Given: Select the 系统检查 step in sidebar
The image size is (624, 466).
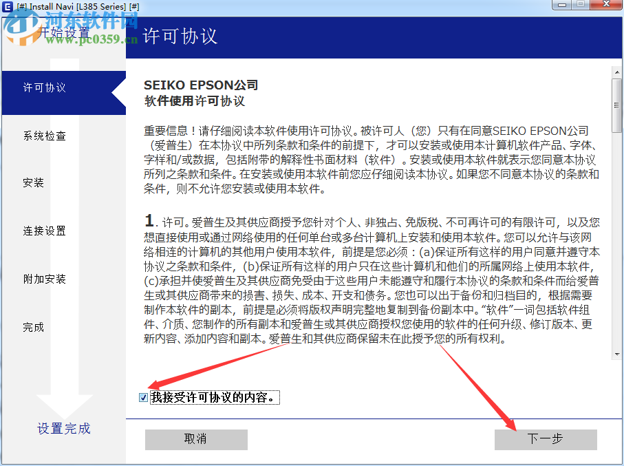Looking at the screenshot, I should click(44, 136).
